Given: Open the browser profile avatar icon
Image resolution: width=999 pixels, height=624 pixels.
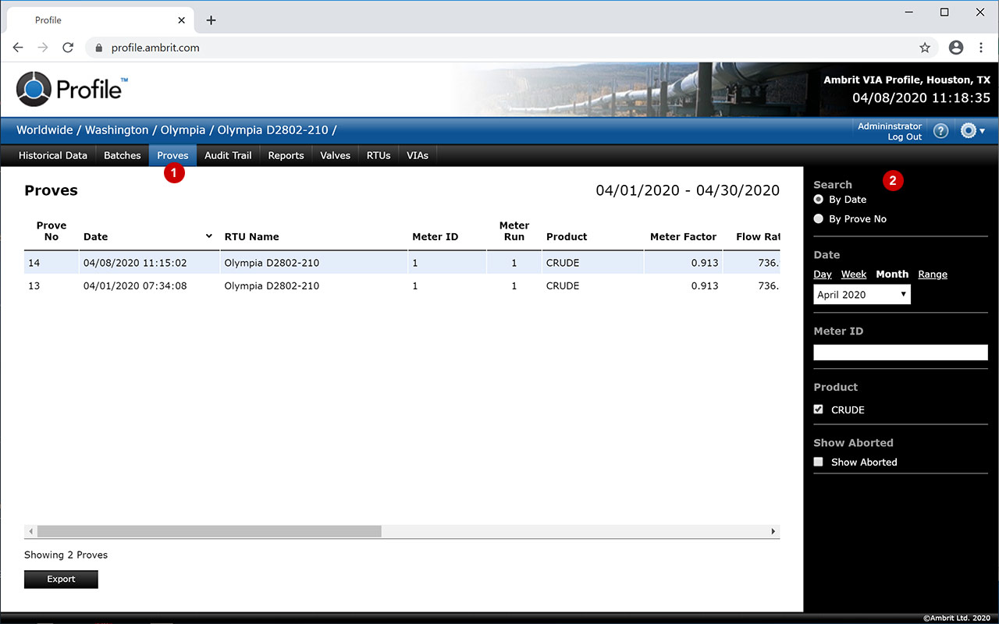Looking at the screenshot, I should pos(956,48).
